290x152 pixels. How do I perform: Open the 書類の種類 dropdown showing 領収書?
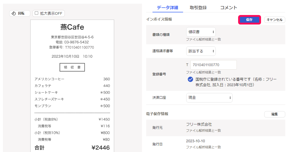click(x=201, y=32)
